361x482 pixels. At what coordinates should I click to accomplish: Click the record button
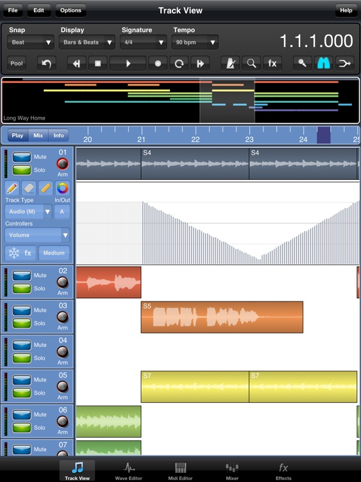[x=158, y=64]
